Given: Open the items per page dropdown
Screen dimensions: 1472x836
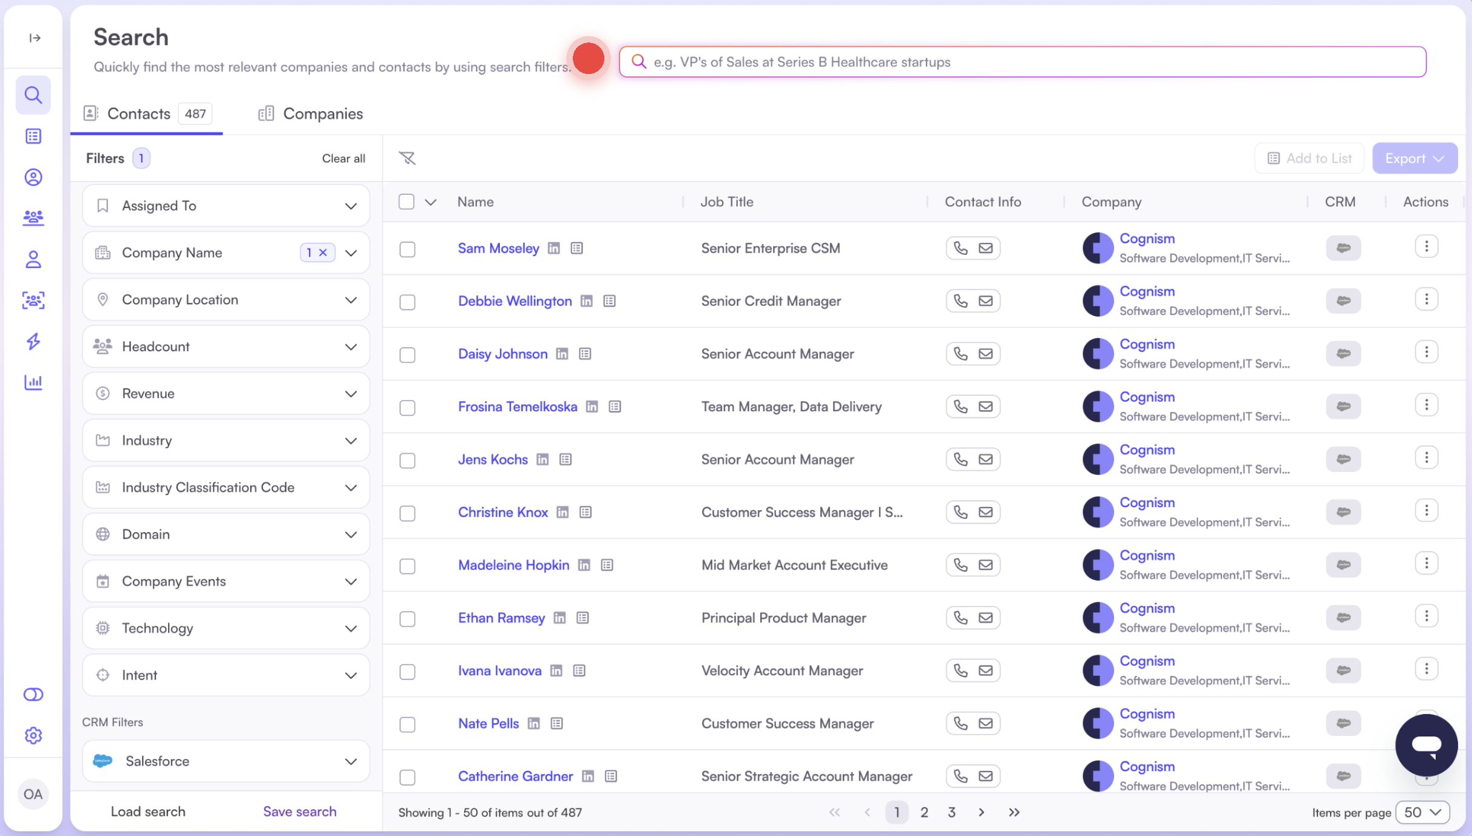Looking at the screenshot, I should [x=1422, y=812].
